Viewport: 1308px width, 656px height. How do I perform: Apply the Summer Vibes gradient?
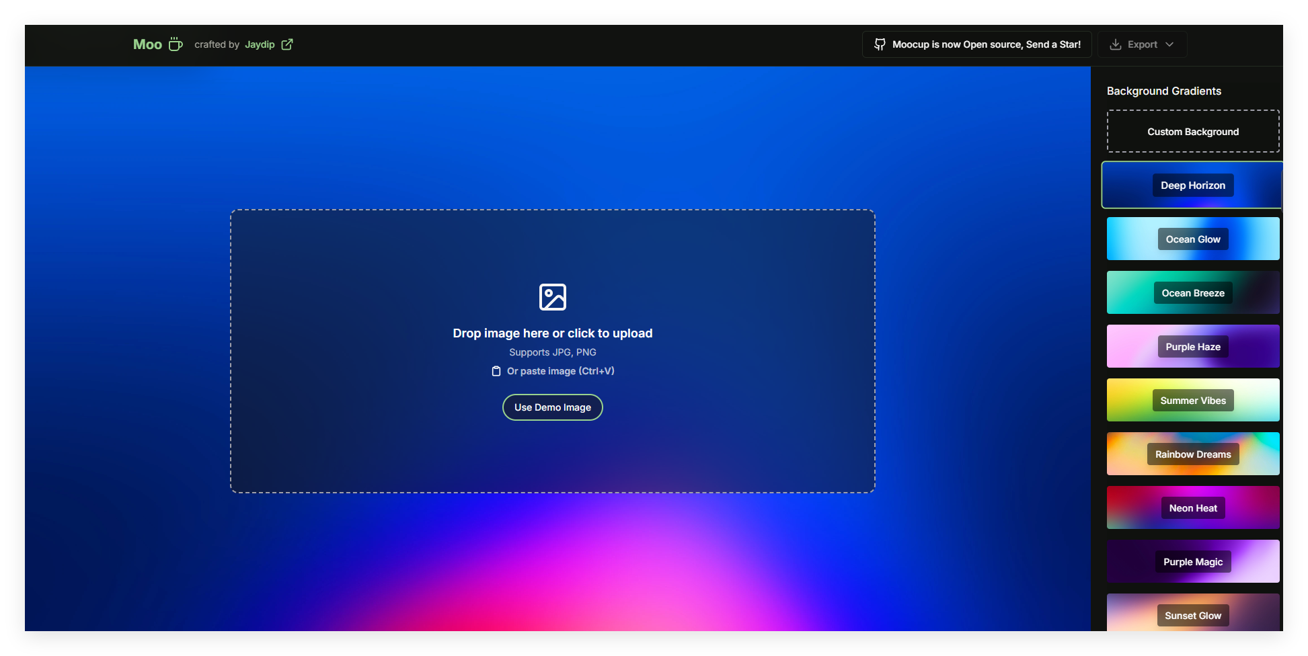1193,400
